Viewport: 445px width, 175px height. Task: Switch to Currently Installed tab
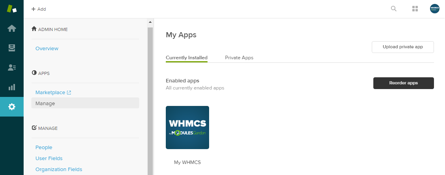186,58
